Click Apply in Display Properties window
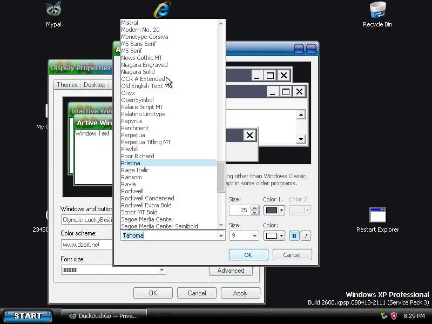This screenshot has width=432, height=324. point(240,293)
